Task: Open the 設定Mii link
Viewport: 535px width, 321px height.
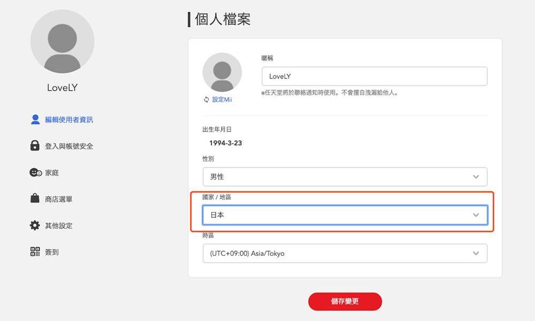Action: [221, 99]
